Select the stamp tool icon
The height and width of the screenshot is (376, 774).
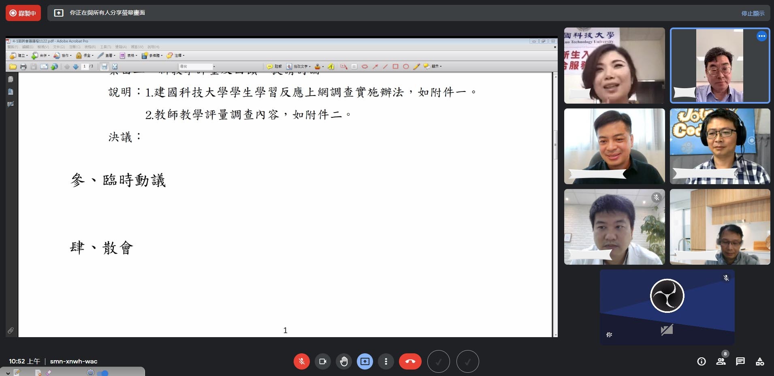click(318, 66)
